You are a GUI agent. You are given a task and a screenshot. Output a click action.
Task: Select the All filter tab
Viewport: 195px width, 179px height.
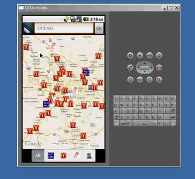pos(38,156)
